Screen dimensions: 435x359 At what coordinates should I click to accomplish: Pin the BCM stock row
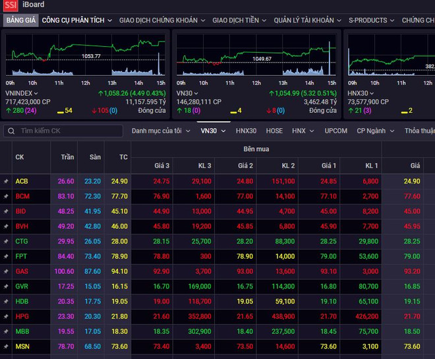[6, 197]
